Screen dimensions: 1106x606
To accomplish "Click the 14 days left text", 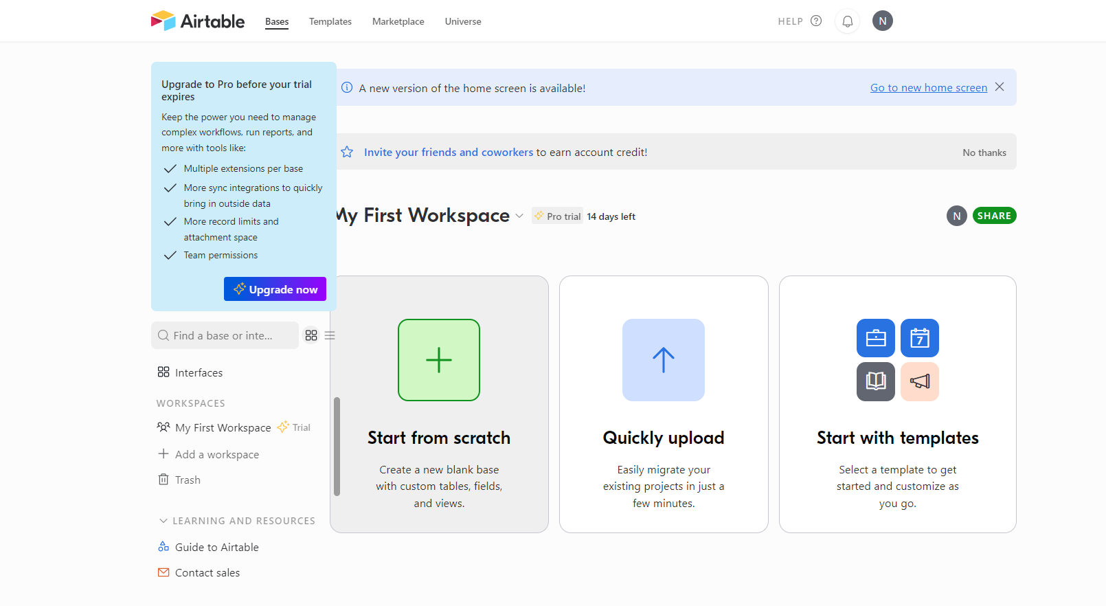I will pyautogui.click(x=611, y=216).
